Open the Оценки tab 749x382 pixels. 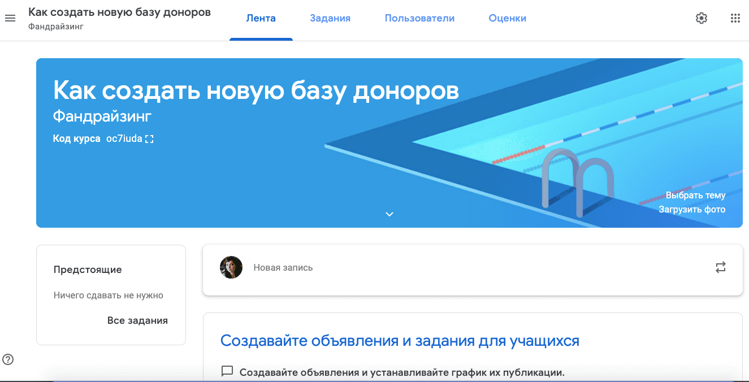tap(507, 18)
